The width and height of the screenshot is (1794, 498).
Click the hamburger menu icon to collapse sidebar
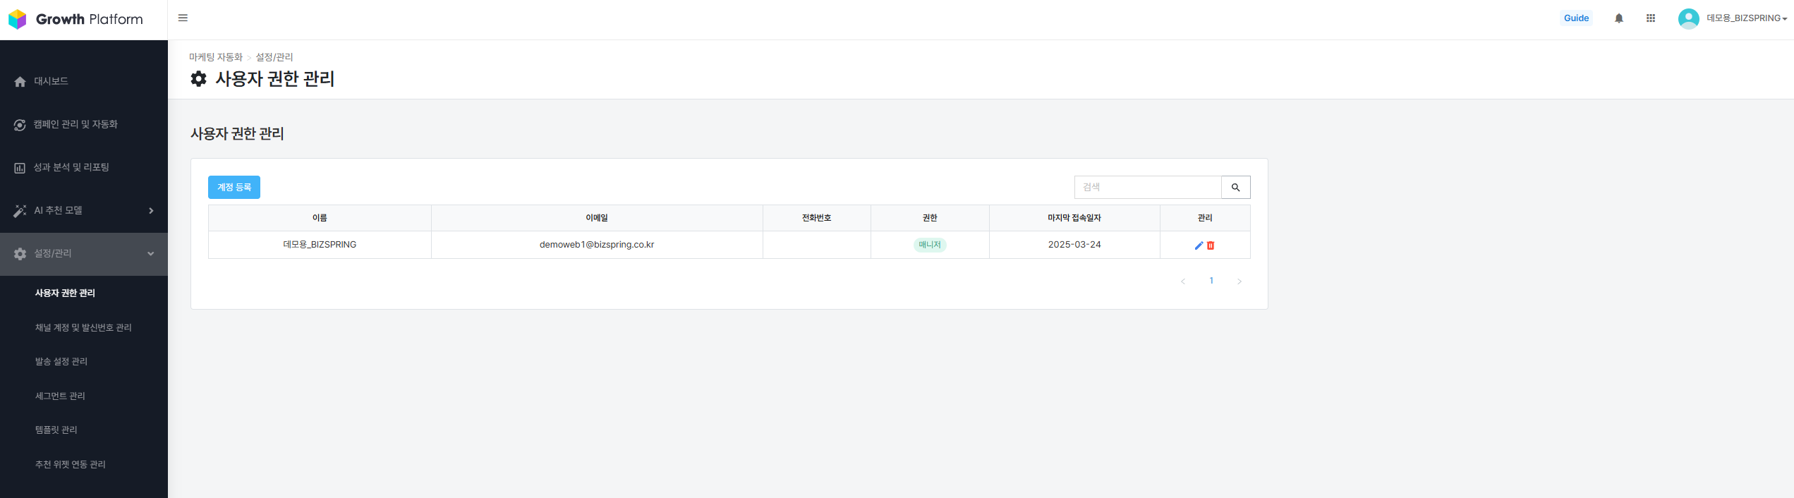(183, 18)
